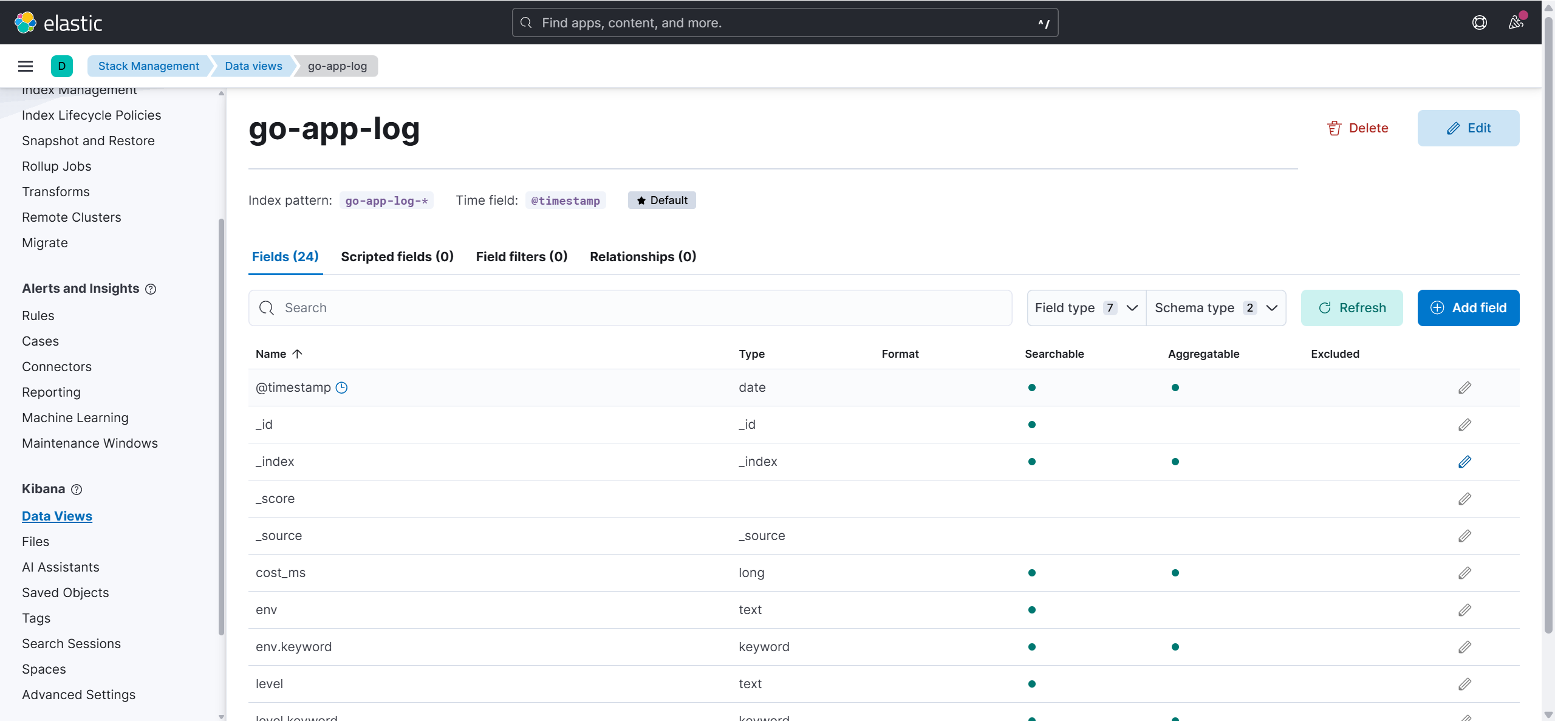The height and width of the screenshot is (721, 1555).
Task: Open Saved Objects in sidebar
Action: (x=66, y=593)
